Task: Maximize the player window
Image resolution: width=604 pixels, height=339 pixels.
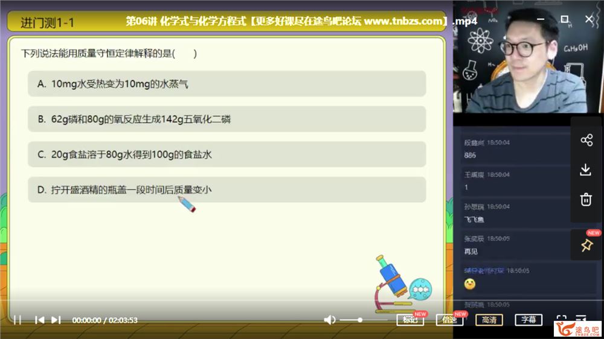Action: [x=565, y=19]
